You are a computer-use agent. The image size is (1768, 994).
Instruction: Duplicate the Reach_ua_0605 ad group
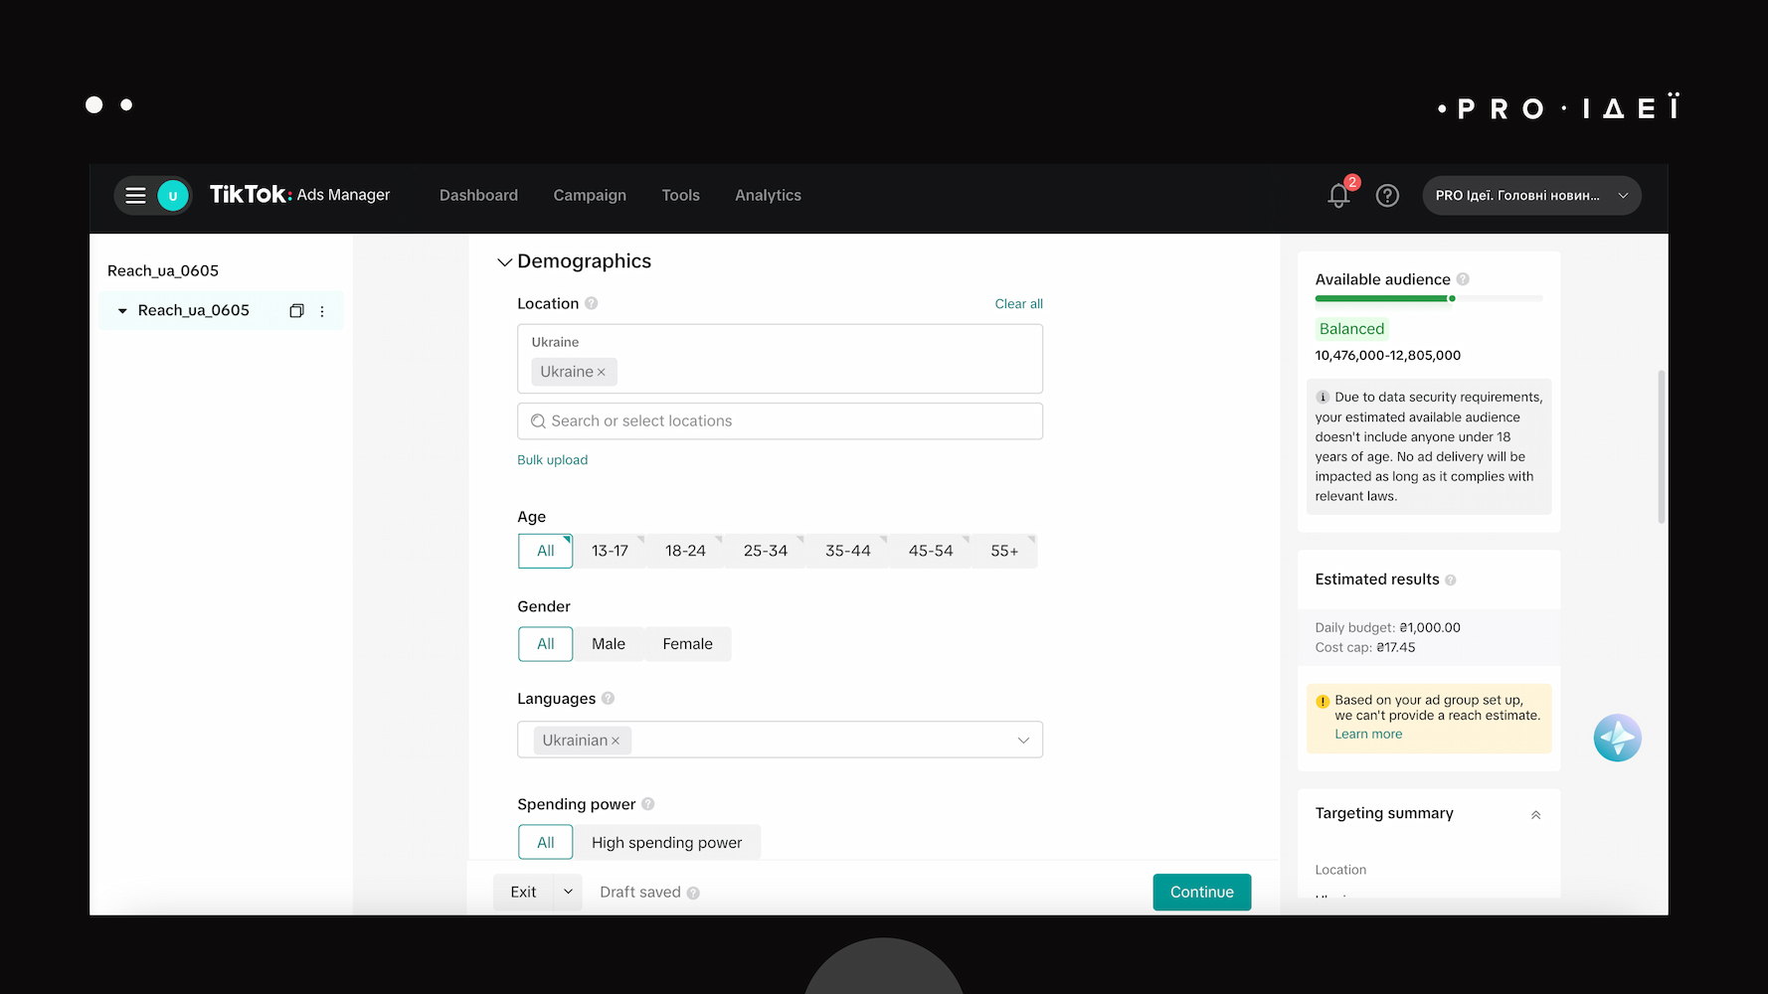(x=296, y=311)
